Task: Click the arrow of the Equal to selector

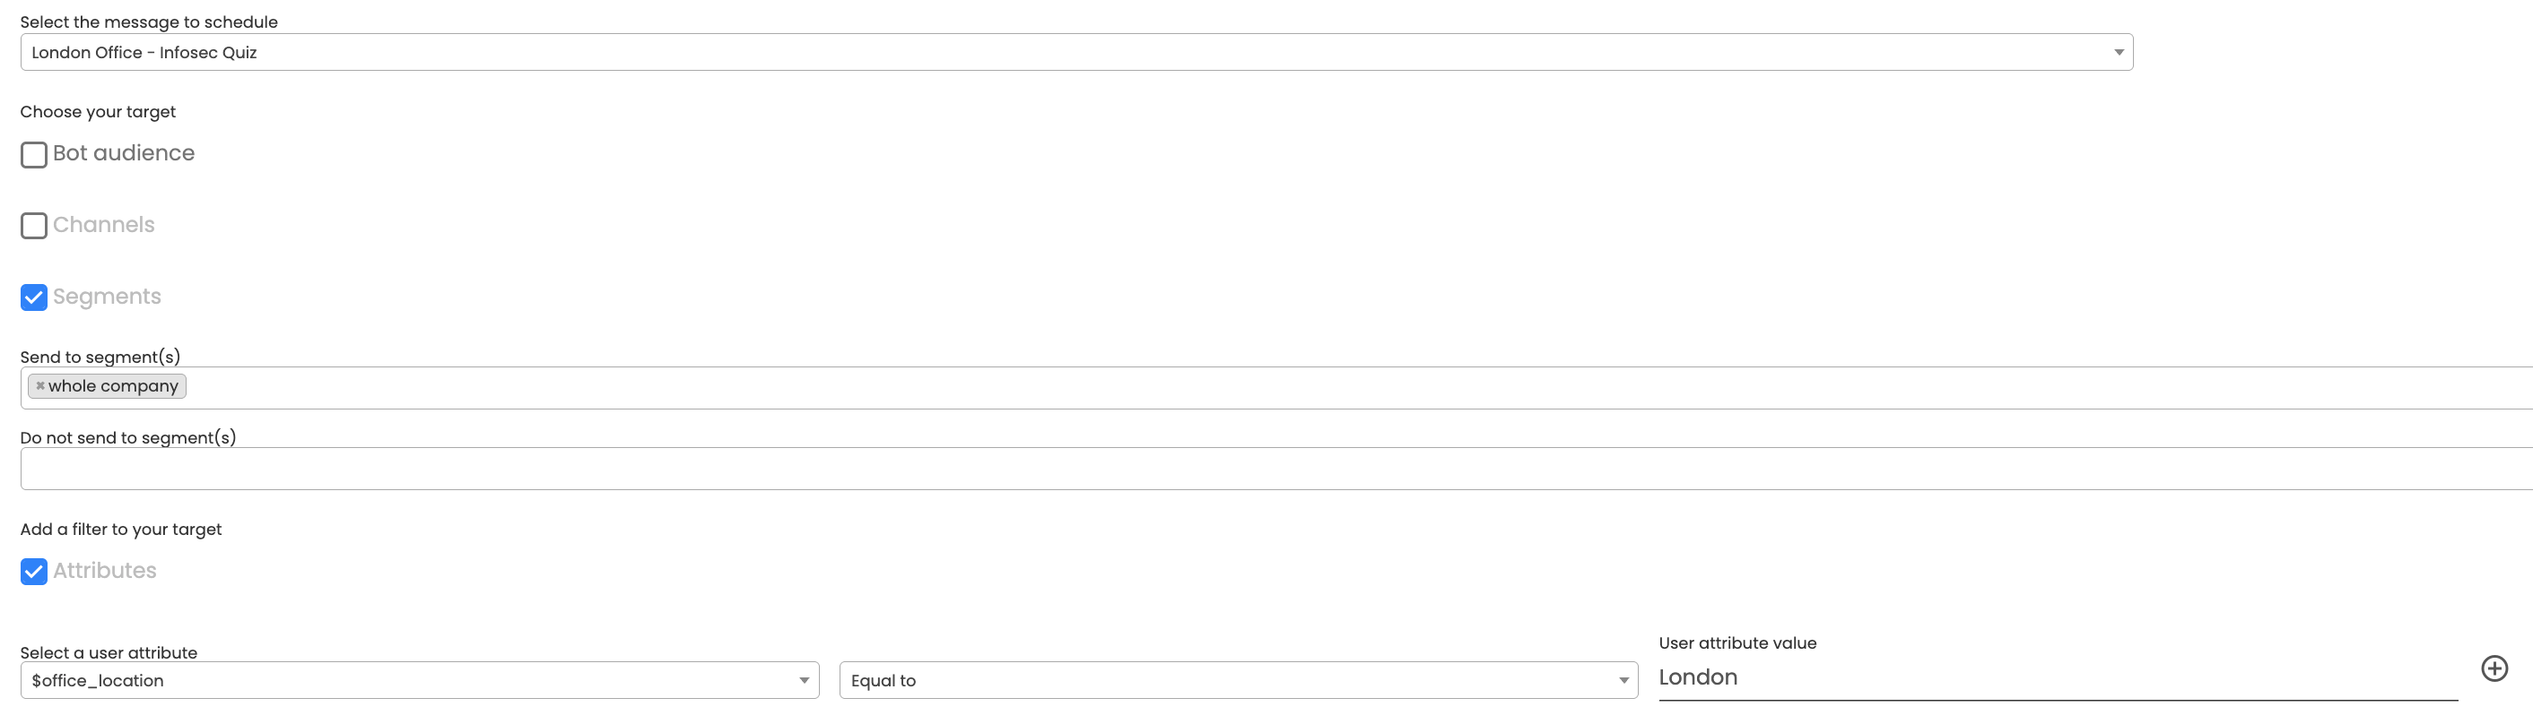Action: [x=1623, y=681]
